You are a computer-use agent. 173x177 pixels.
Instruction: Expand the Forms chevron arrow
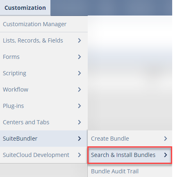(80, 57)
